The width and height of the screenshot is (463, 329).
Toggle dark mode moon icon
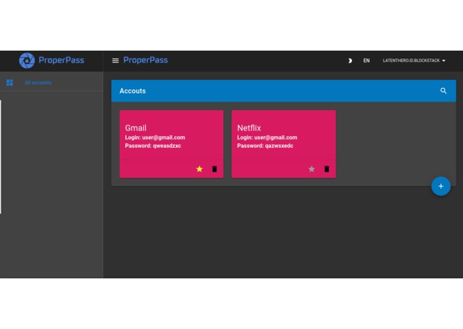[350, 61]
